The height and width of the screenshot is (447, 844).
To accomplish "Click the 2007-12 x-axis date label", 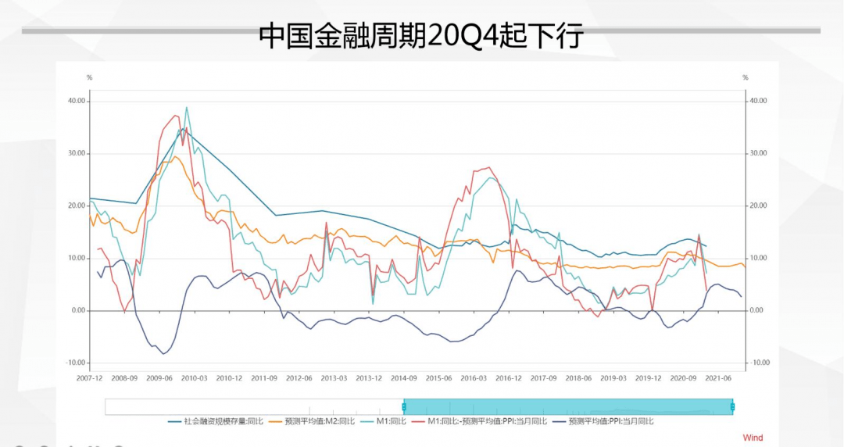I will pyautogui.click(x=89, y=378).
